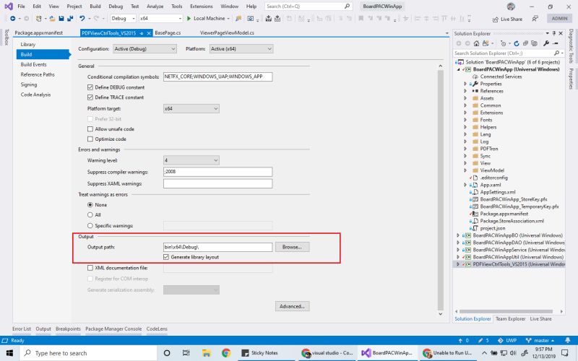
Task: Click the Find in Files toolbar icon
Action: [238, 19]
